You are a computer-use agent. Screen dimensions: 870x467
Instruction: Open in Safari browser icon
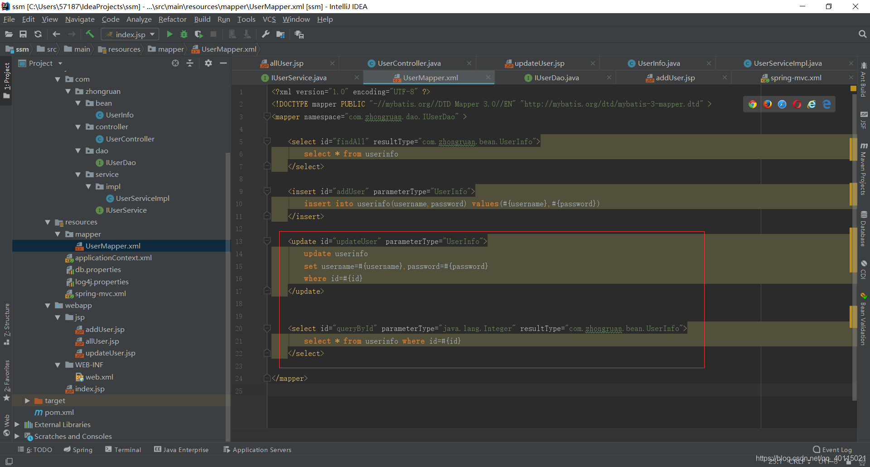coord(782,104)
